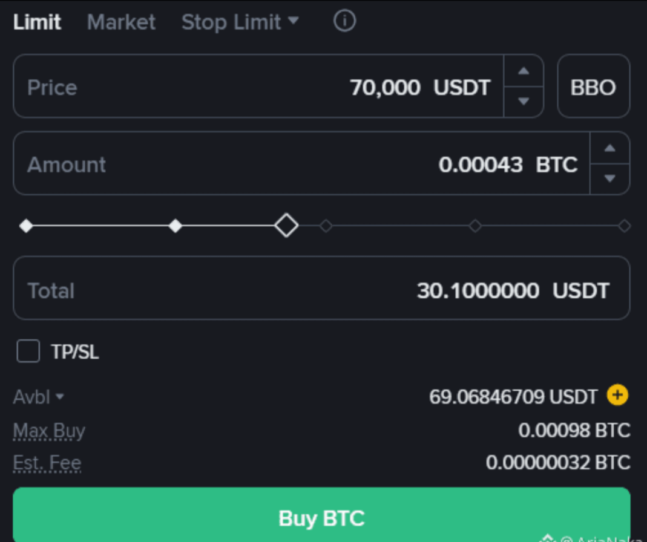The image size is (647, 542).
Task: Click the yellow plus deposit icon
Action: click(x=617, y=396)
